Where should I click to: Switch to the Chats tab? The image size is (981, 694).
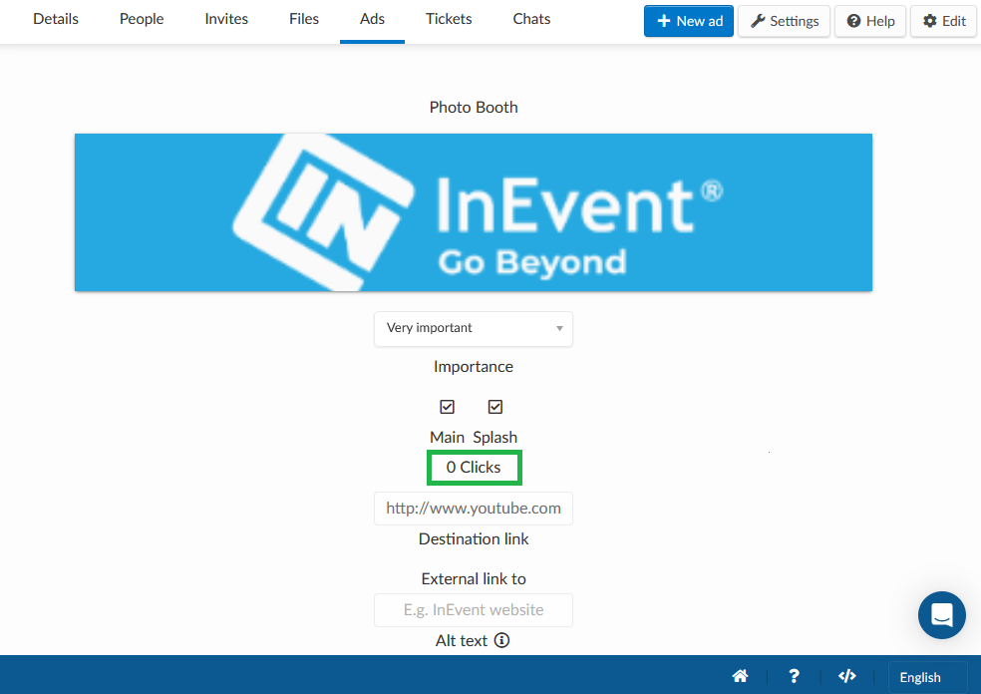[531, 19]
